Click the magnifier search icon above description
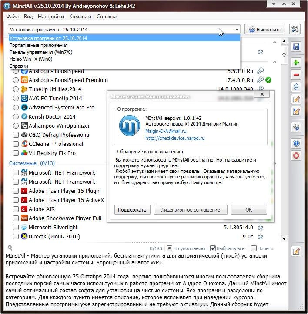This screenshot has height=314, width=308. (x=10, y=248)
